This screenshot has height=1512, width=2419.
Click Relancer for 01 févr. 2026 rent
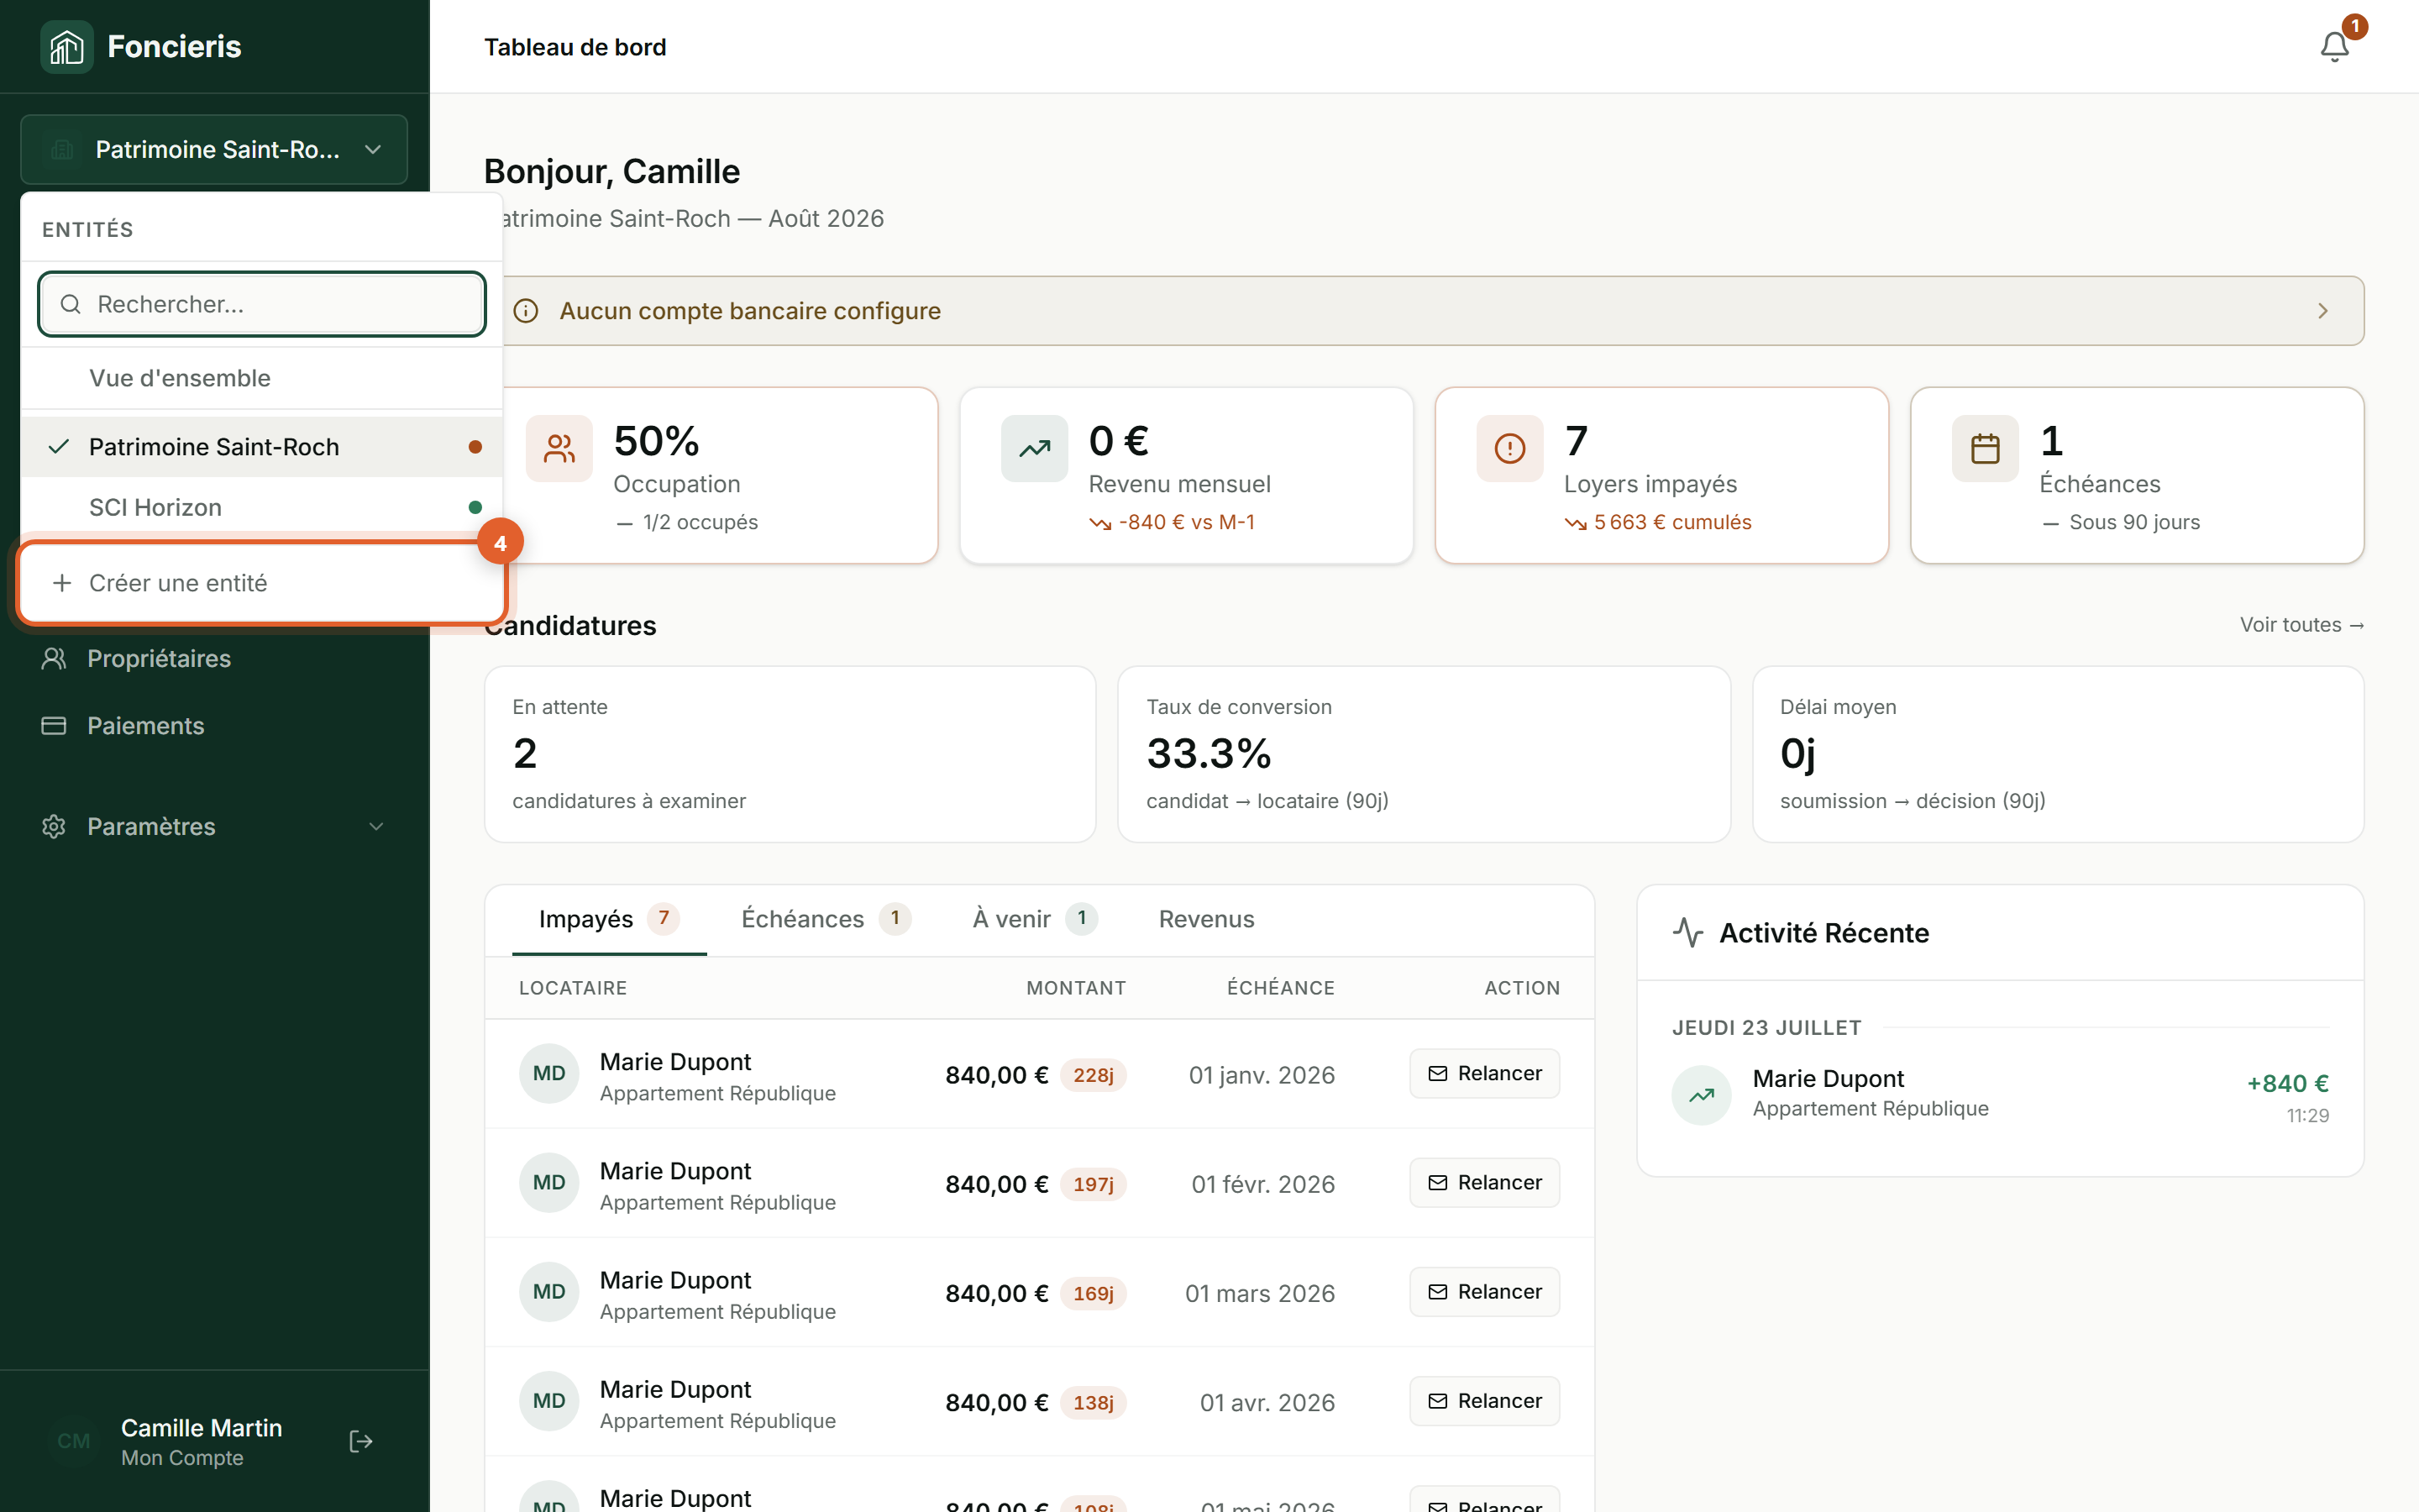click(x=1484, y=1182)
